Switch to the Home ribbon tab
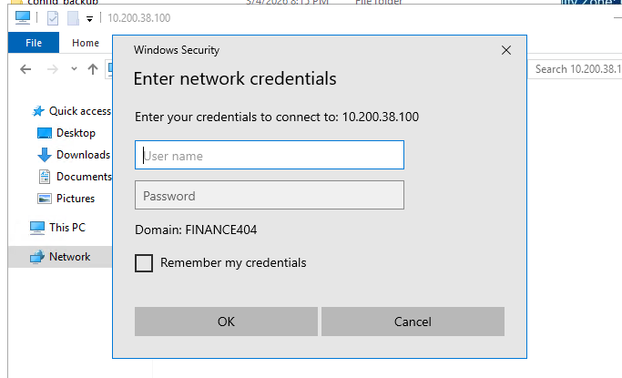 86,43
